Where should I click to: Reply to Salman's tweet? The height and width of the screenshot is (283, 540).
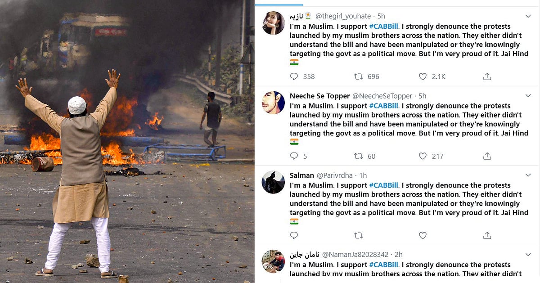coord(294,235)
